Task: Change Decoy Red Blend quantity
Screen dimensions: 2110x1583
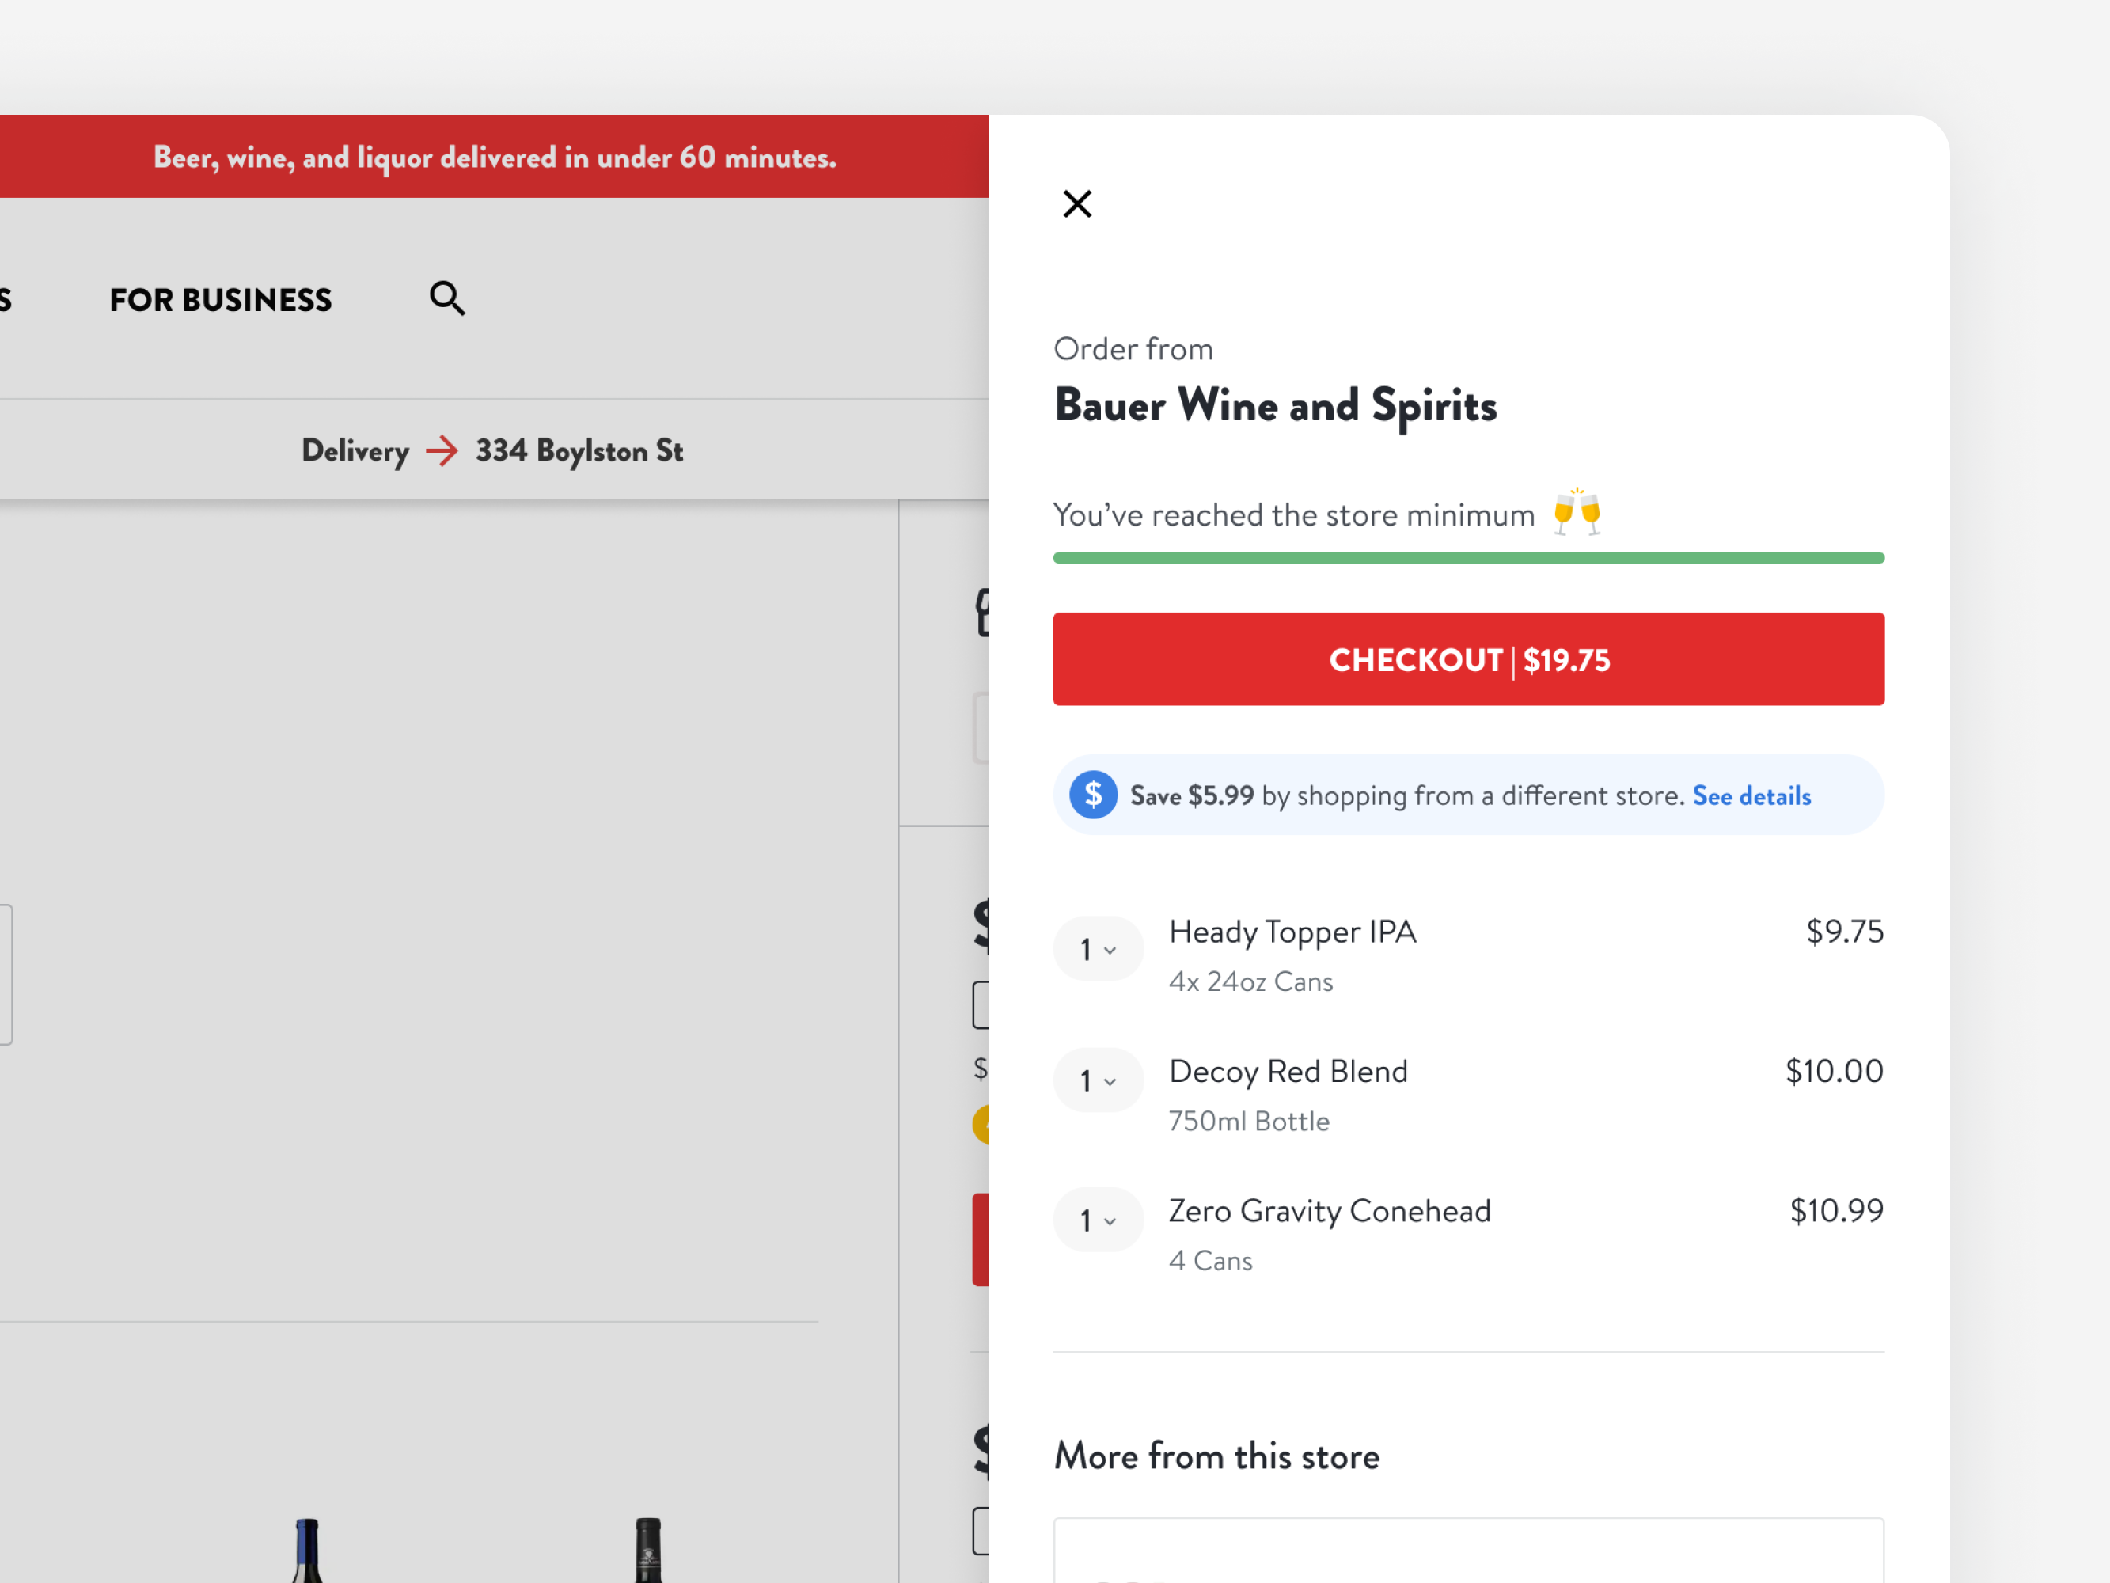Action: 1098,1081
